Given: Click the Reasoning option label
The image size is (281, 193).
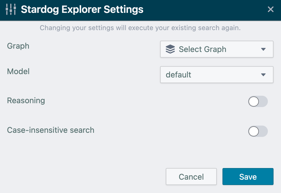Looking at the screenshot, I should pos(26,100).
